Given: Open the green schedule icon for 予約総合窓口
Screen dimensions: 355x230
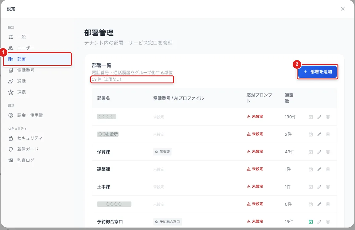Looking at the screenshot, I should pos(311,222).
